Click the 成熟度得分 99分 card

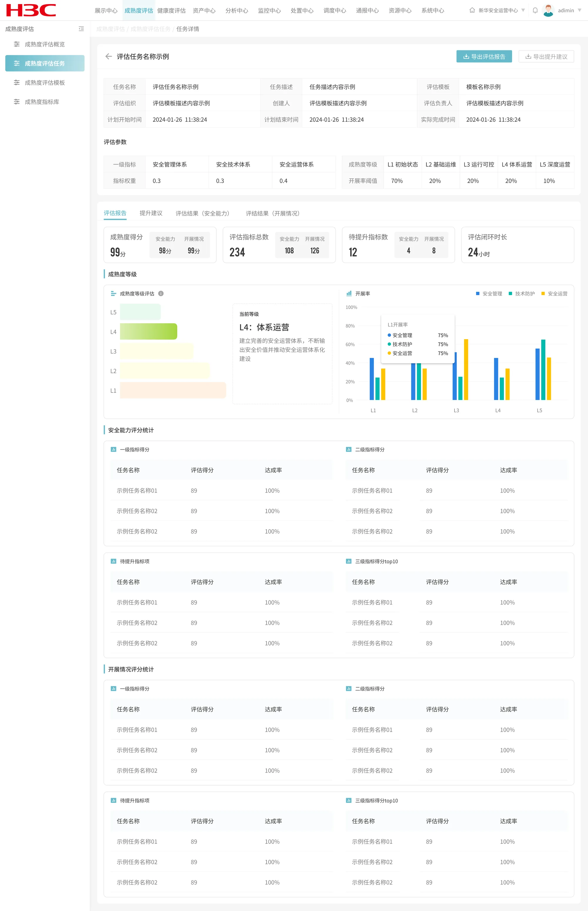coord(160,245)
